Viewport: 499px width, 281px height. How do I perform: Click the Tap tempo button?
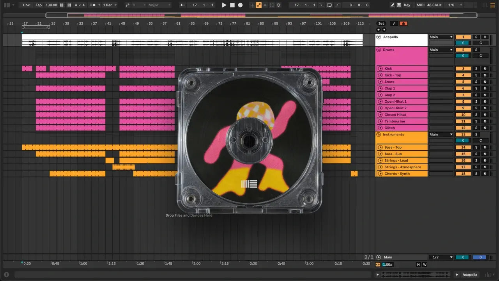39,5
